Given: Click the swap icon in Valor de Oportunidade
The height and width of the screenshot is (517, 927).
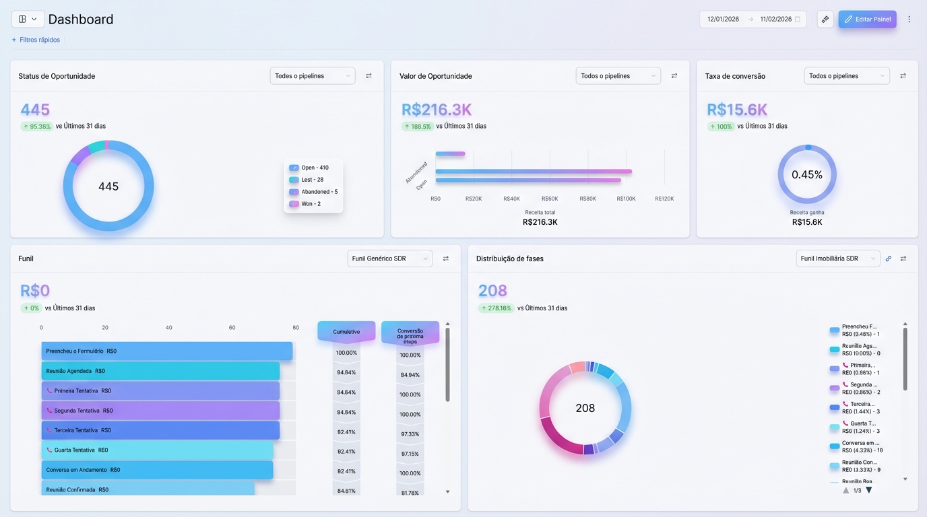Looking at the screenshot, I should (674, 76).
